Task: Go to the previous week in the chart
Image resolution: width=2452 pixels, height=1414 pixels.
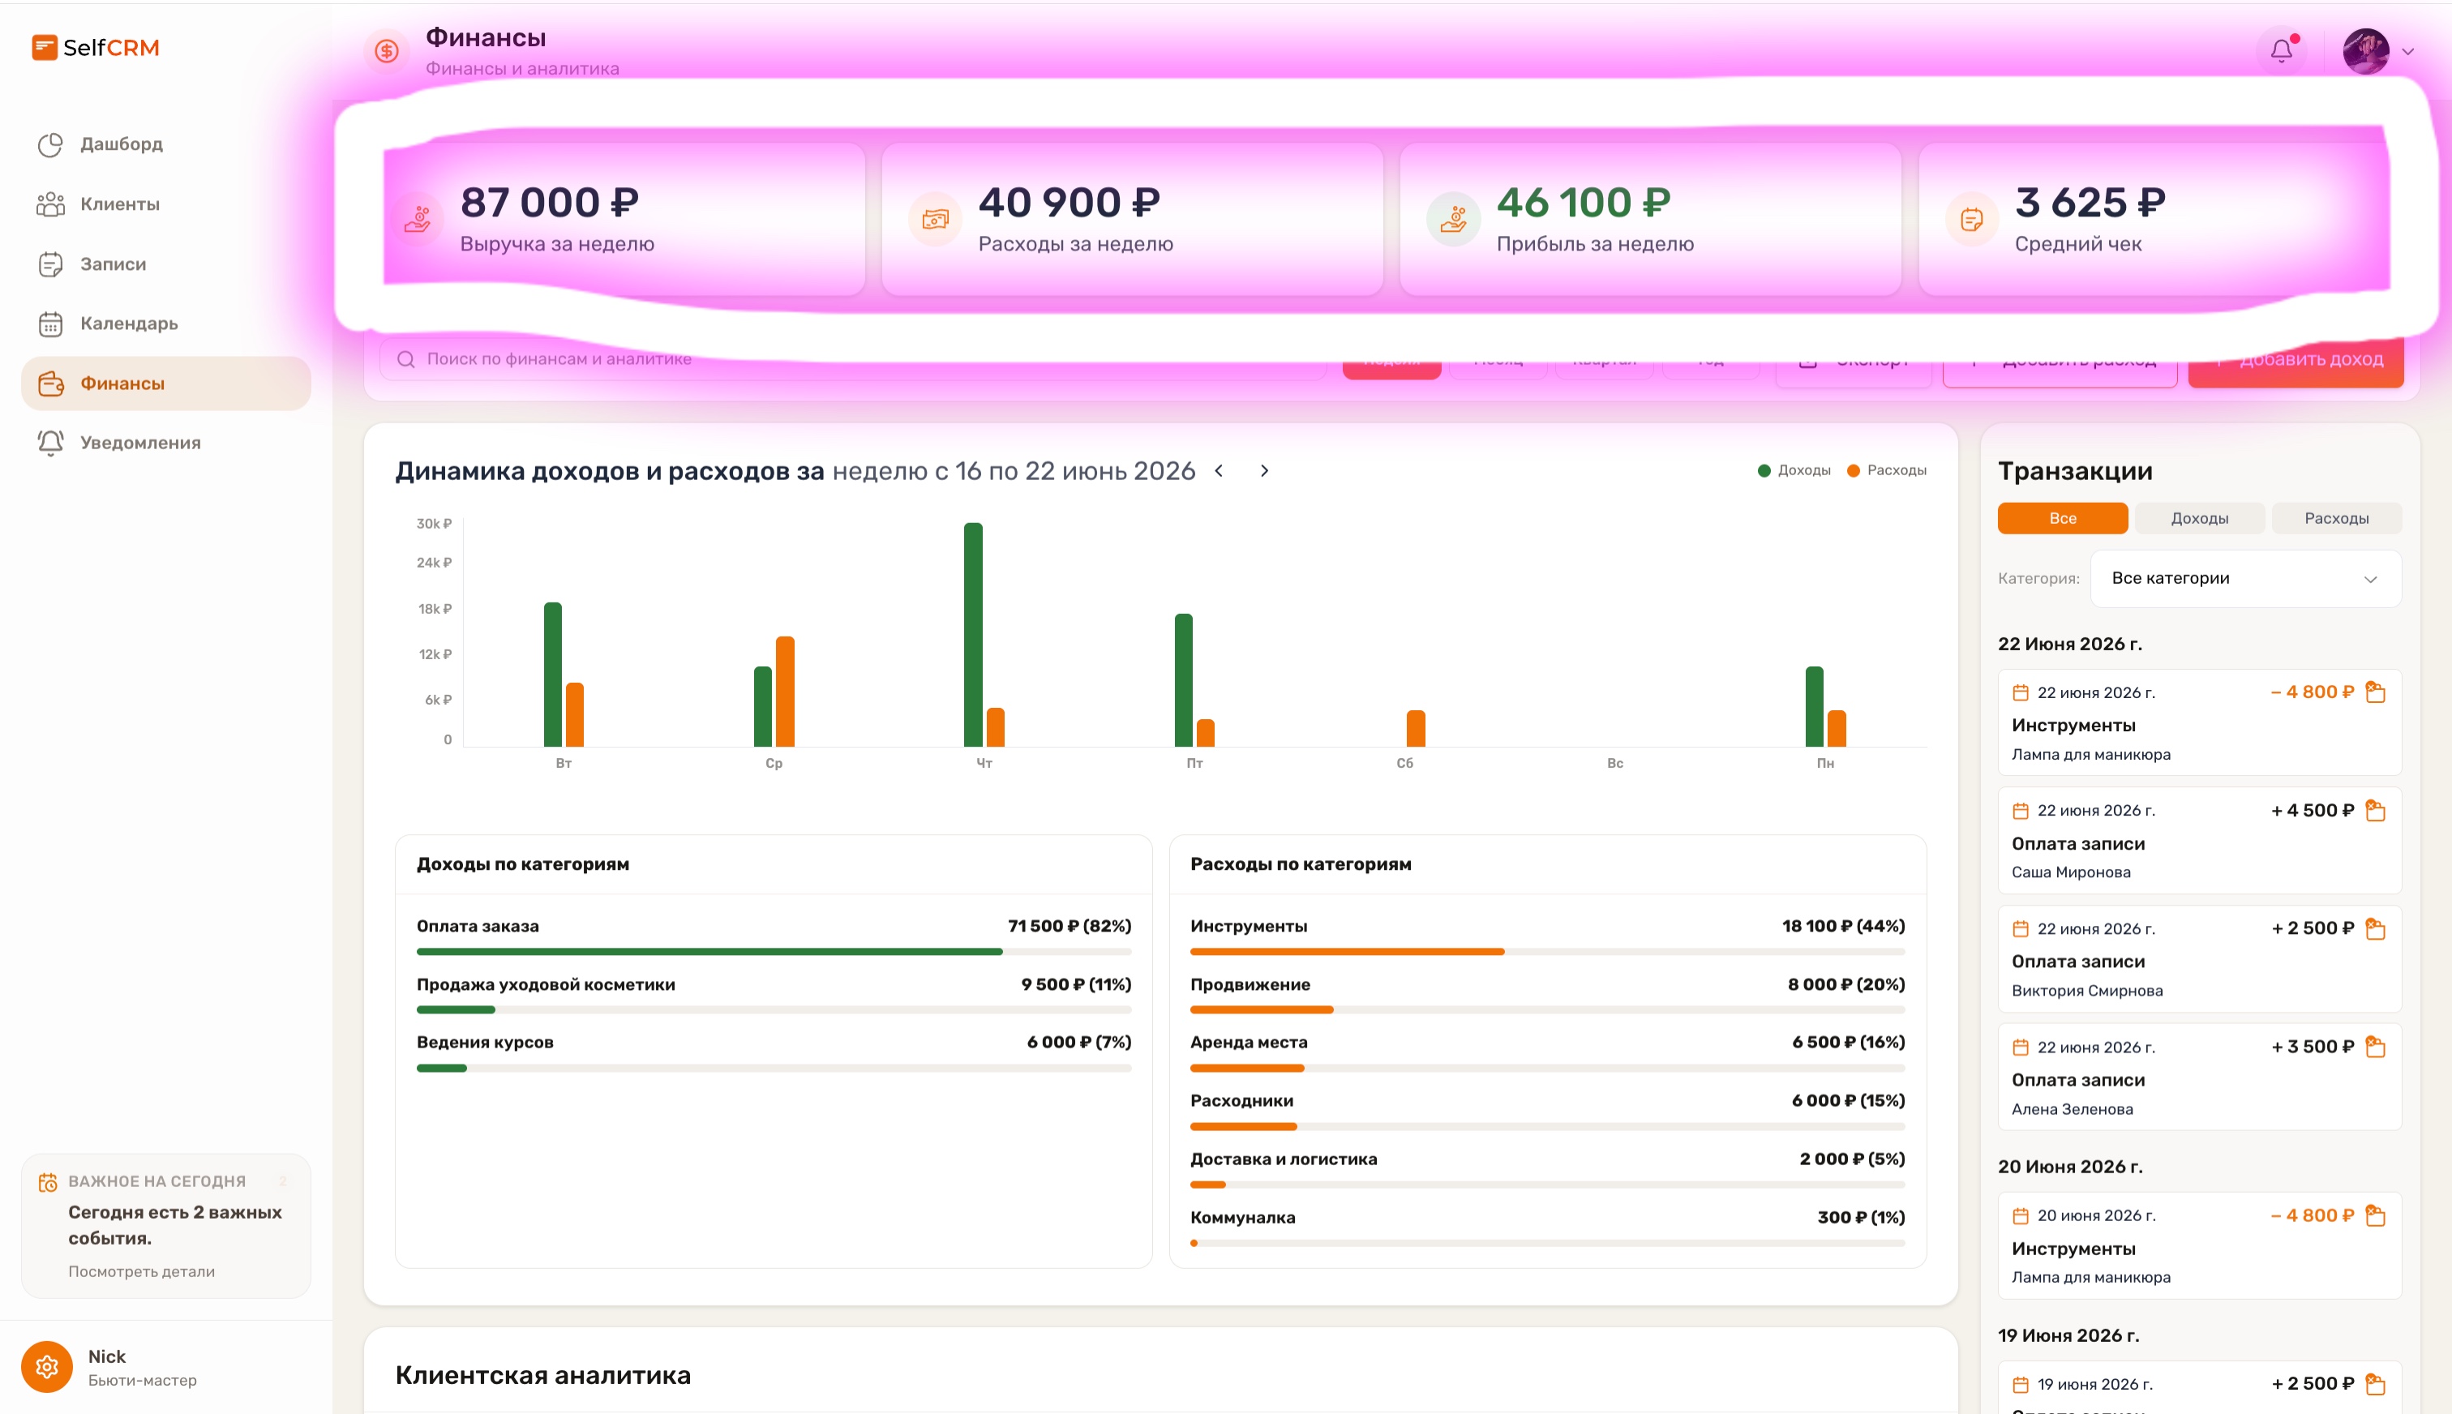Action: pos(1220,471)
